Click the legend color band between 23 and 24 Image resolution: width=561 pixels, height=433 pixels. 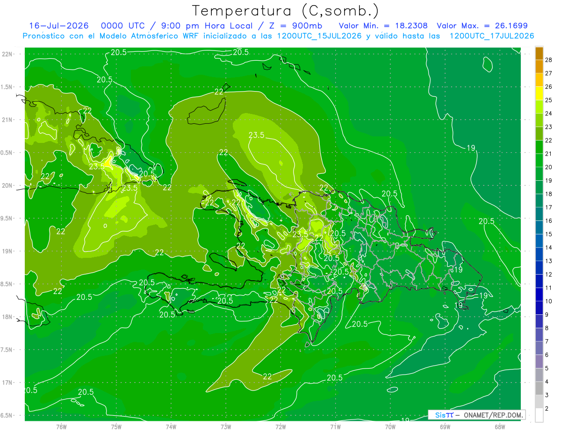point(539,121)
